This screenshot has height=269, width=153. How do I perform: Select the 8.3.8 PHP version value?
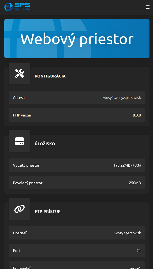[137, 115]
